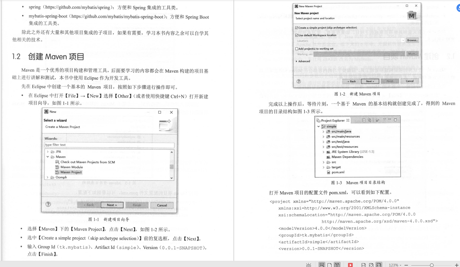Screen dimensions: 460x267
Task: Expand JRE System Library node
Action: pos(323,152)
